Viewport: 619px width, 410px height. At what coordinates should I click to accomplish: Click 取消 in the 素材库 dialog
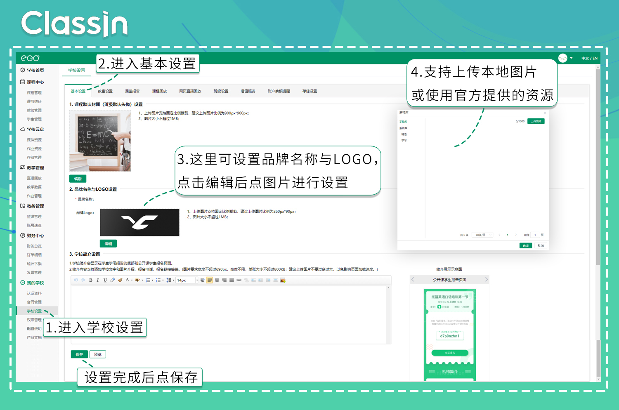point(541,245)
